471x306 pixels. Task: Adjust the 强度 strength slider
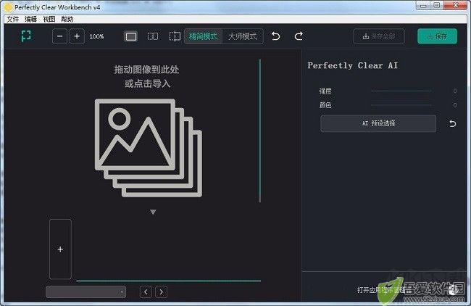click(x=401, y=91)
